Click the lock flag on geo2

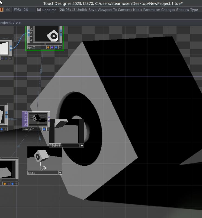[x=31, y=40]
